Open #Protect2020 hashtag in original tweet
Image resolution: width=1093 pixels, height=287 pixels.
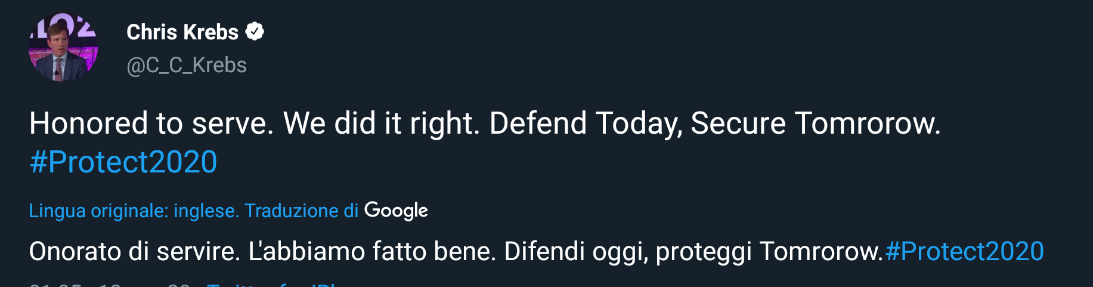pos(123,162)
